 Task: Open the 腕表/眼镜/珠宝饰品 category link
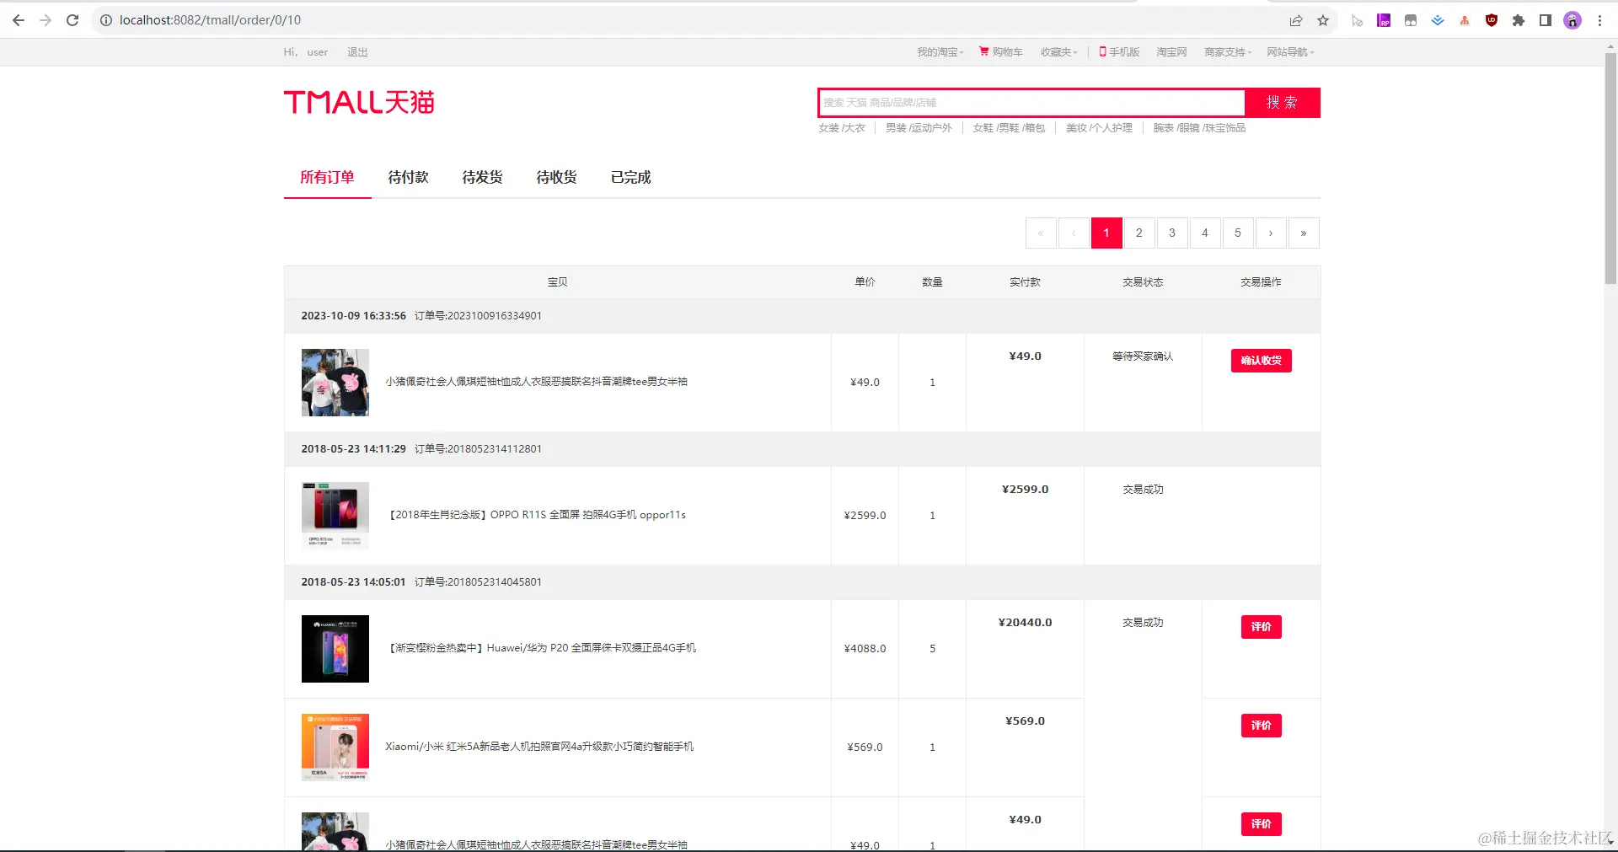click(x=1199, y=128)
